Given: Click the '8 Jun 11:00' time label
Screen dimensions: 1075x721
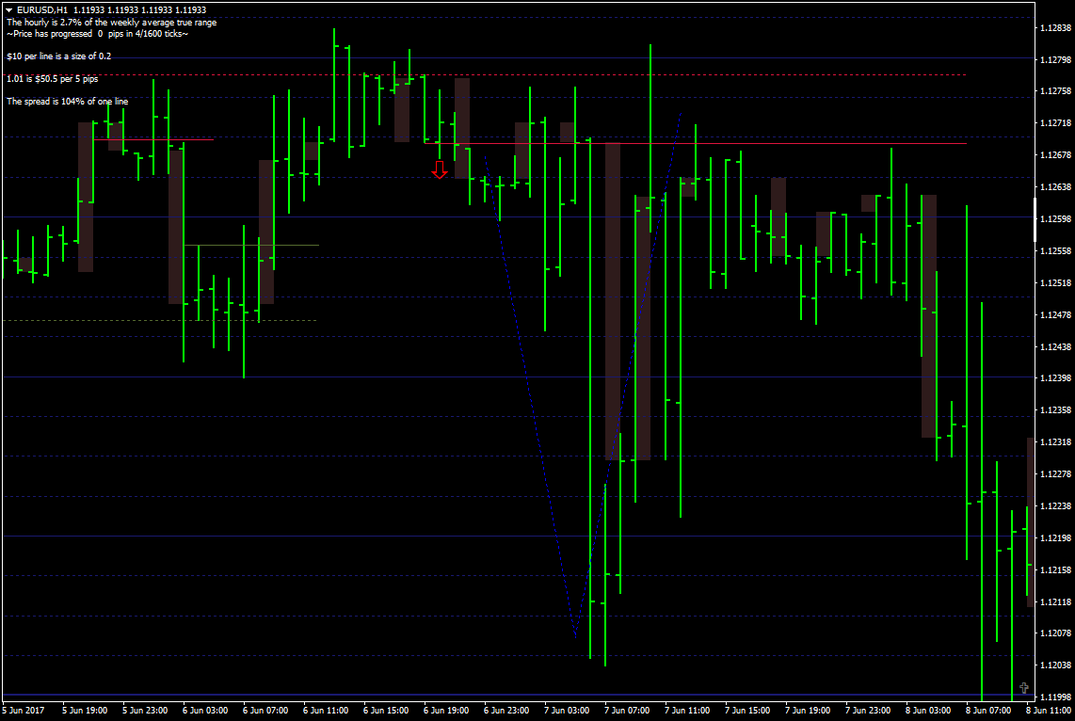Looking at the screenshot, I should click(1049, 710).
